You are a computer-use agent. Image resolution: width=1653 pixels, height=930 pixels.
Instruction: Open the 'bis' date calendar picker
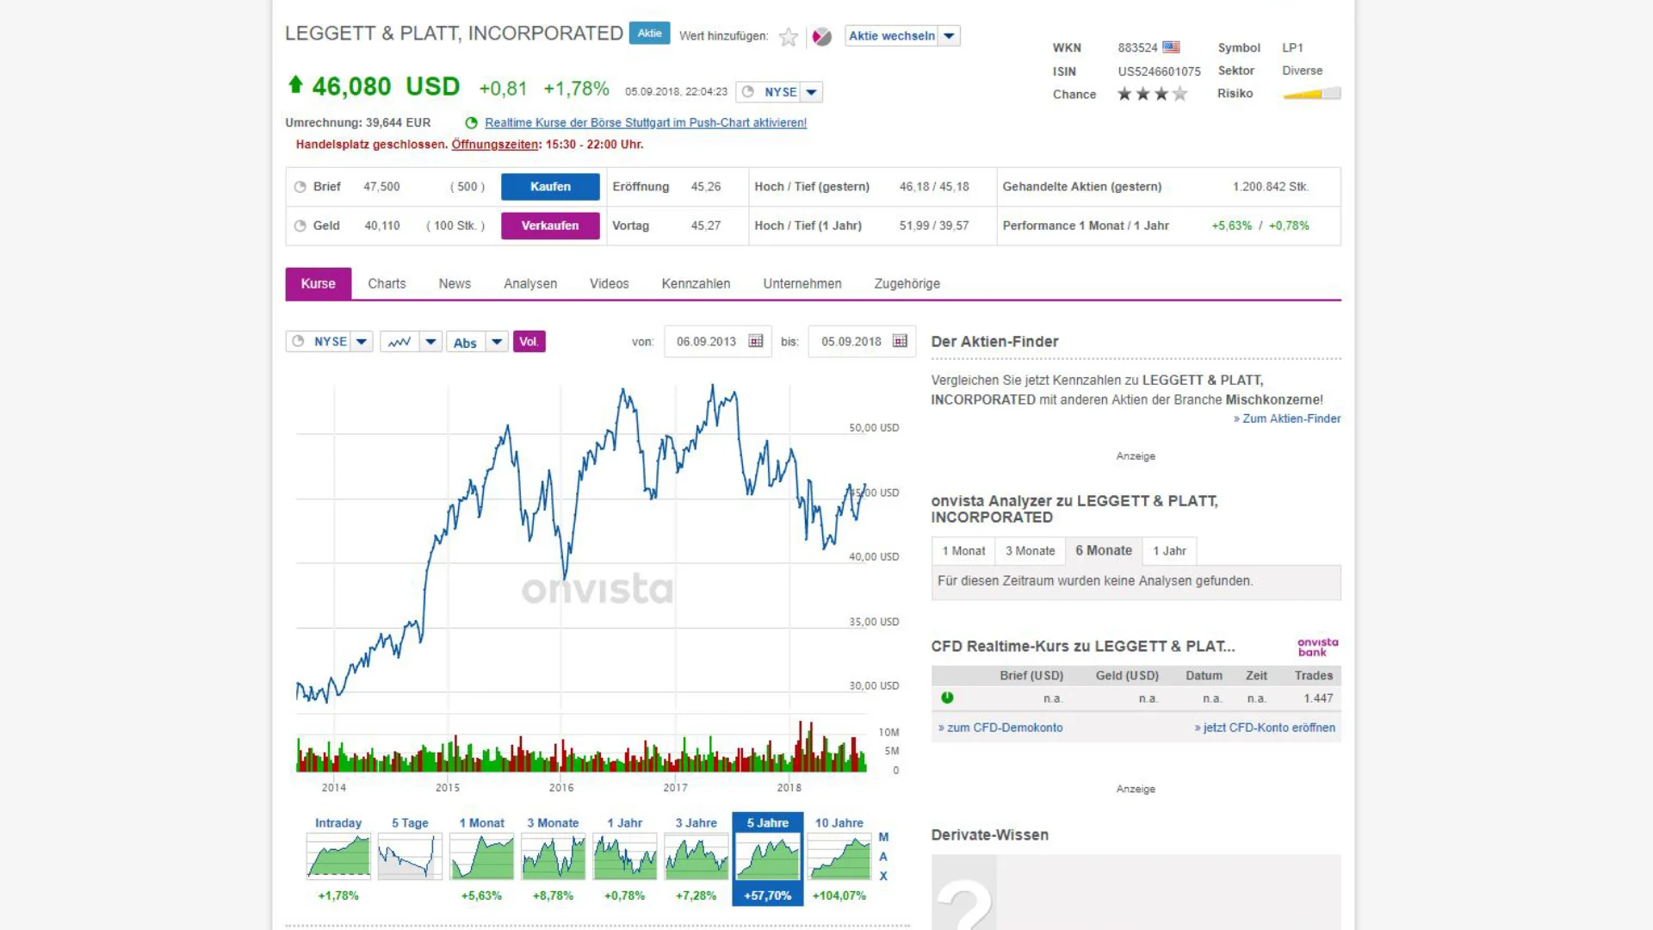(x=900, y=341)
